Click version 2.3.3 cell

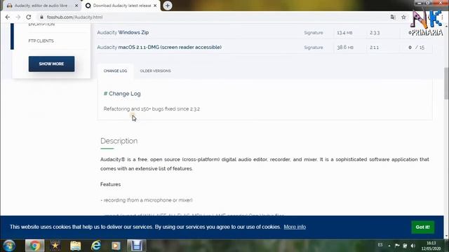(x=375, y=33)
